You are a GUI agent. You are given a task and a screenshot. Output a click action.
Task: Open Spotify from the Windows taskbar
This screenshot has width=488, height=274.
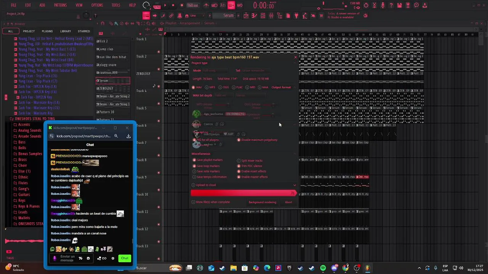[x=323, y=268]
